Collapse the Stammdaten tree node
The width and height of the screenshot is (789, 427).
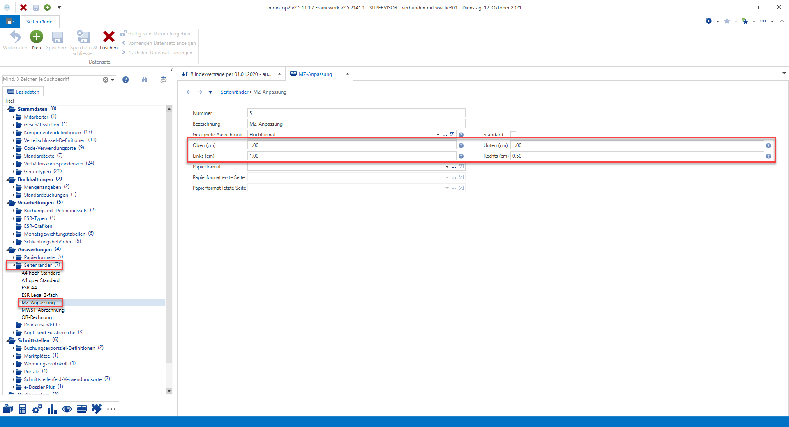8,109
